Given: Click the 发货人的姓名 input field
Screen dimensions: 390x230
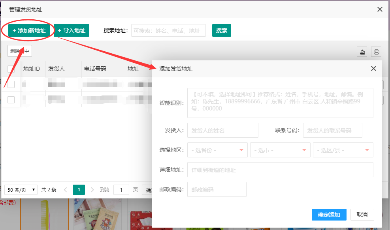Looking at the screenshot, I should (222, 130).
